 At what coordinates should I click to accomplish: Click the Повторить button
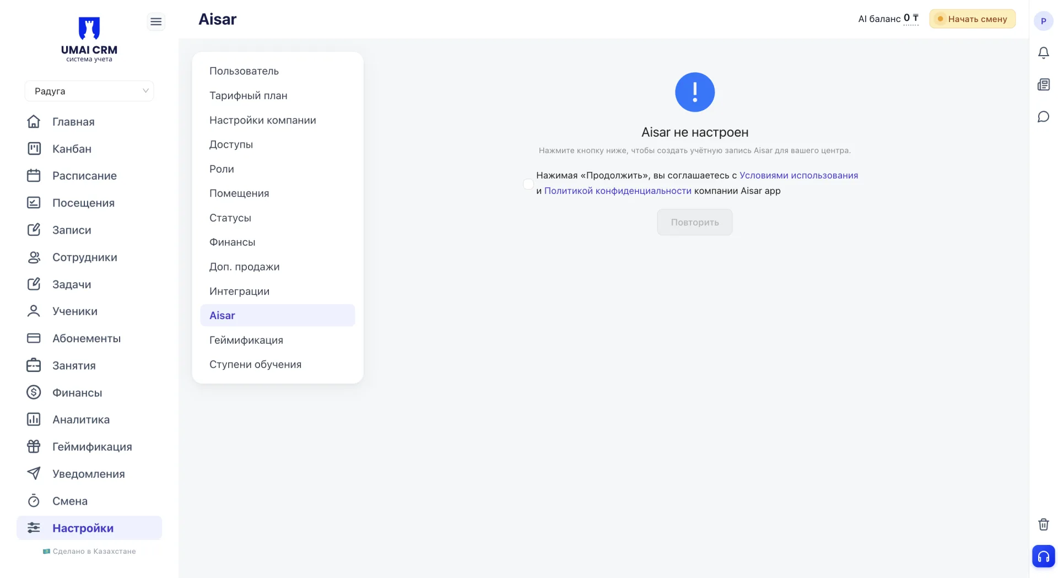point(694,222)
